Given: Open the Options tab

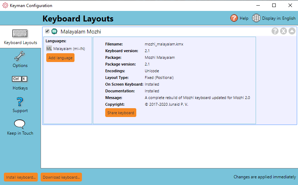Looking at the screenshot, I should click(20, 60).
